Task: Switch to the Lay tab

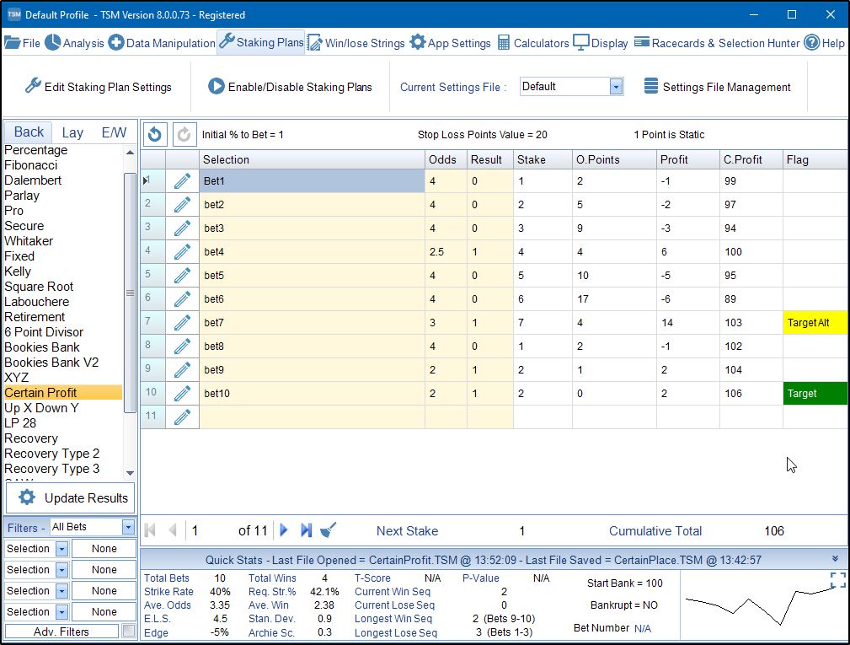Action: [x=72, y=132]
